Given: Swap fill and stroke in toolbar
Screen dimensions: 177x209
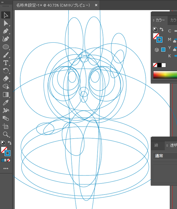Looking at the screenshot, I should point(9,143).
